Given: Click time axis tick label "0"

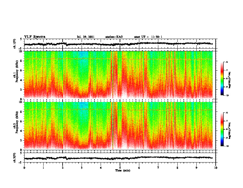Looking at the screenshot, I should coord(24,168).
